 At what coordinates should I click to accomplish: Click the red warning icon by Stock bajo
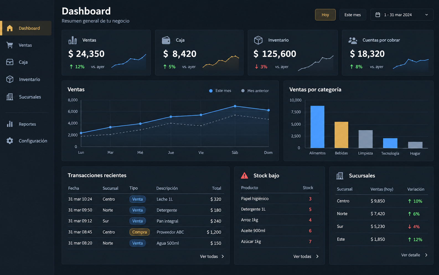(244, 175)
